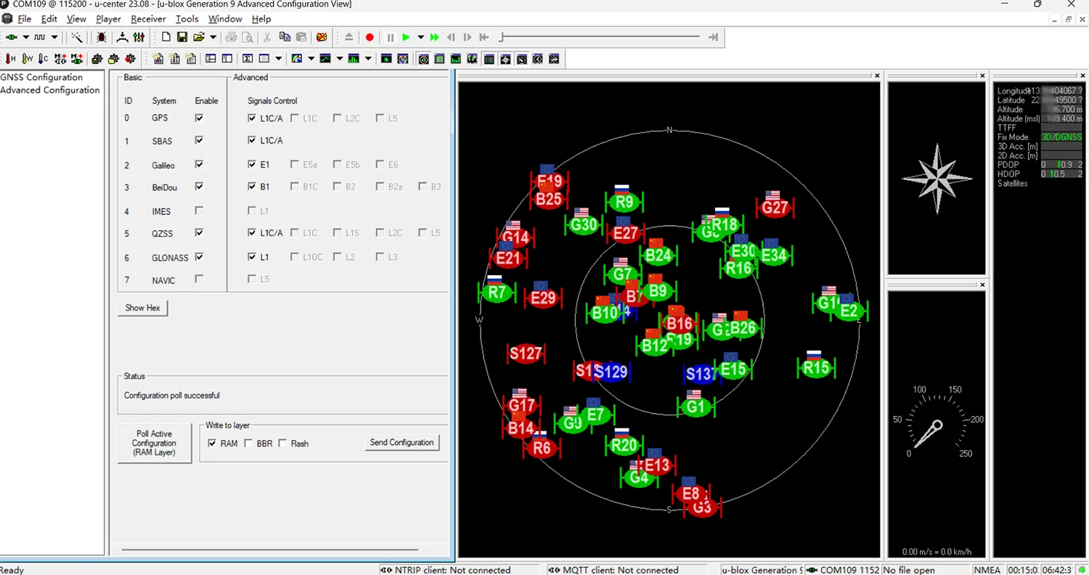Screen dimensions: 1089x575
Task: Open the chart view dropdown arrow
Action: [x=340, y=59]
